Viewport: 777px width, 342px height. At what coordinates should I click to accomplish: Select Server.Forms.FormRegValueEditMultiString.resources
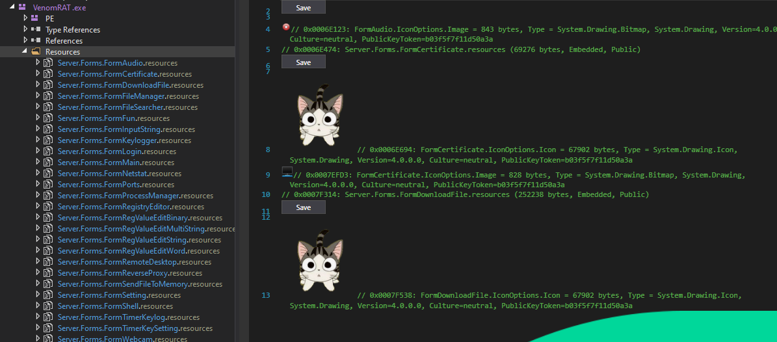(146, 228)
